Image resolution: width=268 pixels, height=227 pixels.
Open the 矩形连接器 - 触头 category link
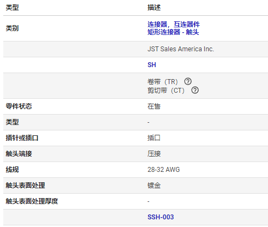(x=173, y=32)
